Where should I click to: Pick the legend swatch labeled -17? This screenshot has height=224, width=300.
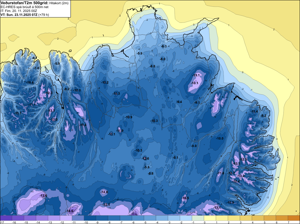pyautogui.click(x=6, y=218)
